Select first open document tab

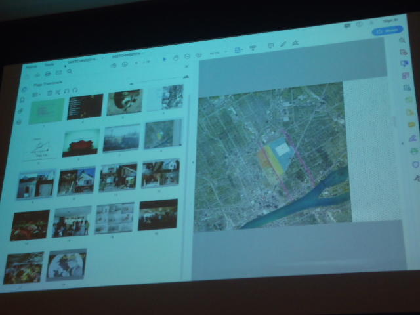point(83,61)
